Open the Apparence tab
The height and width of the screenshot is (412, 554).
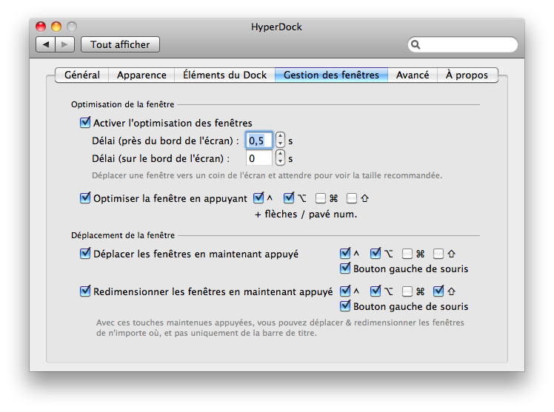[x=141, y=75]
